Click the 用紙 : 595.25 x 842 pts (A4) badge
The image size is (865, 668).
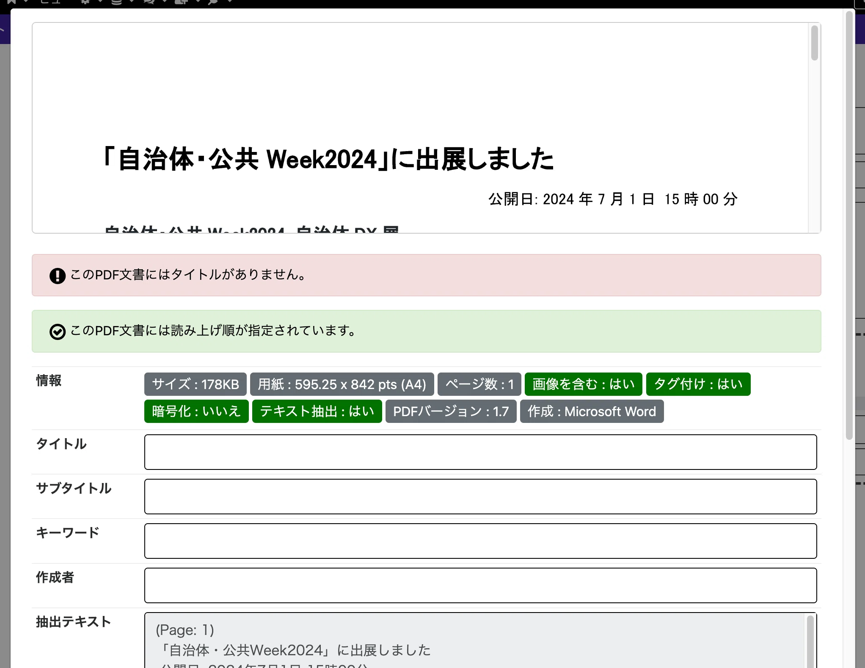click(x=342, y=384)
